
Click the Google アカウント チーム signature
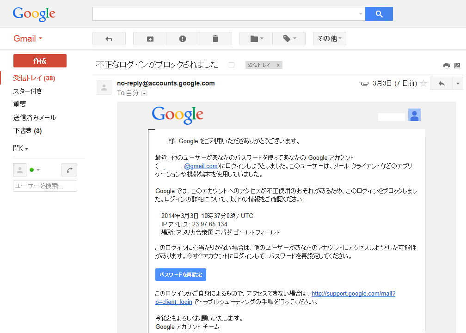pos(188,327)
